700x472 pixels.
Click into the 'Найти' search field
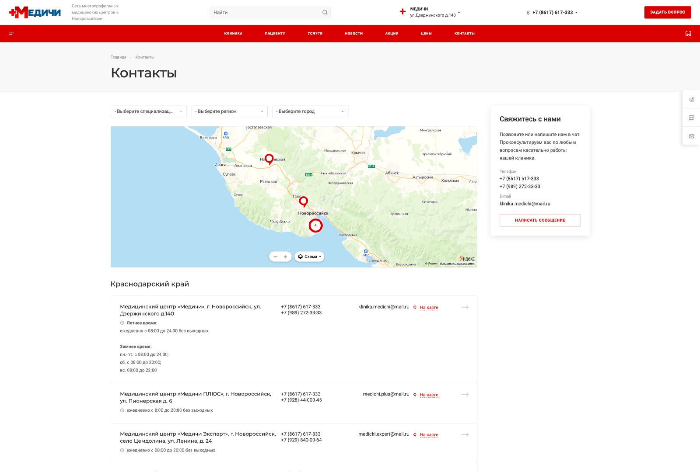pos(265,13)
